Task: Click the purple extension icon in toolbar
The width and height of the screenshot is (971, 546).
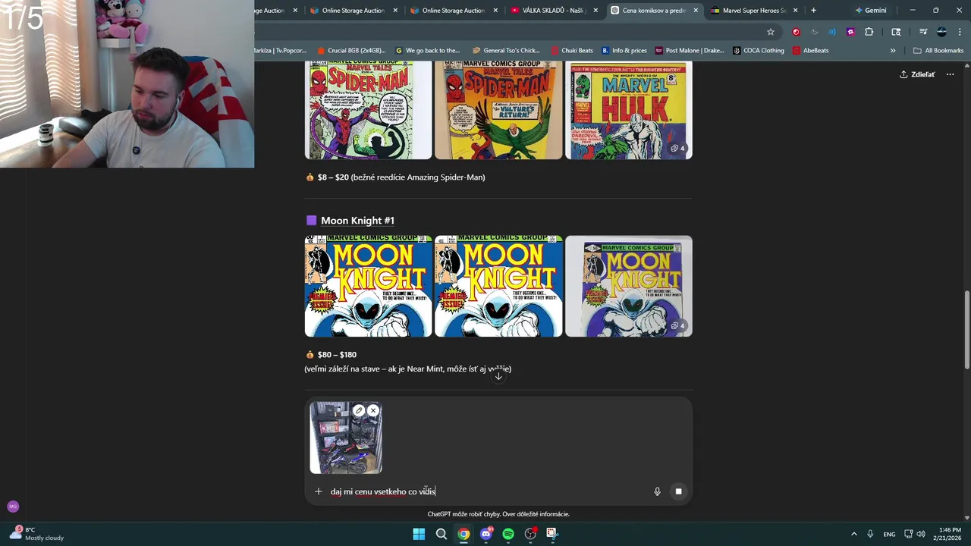Action: pyautogui.click(x=850, y=32)
